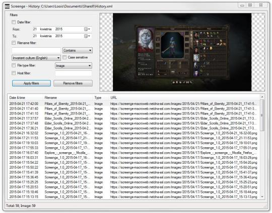Click the URL ending Screenge_1.0_2015-04-21_16-32-00.png
The height and width of the screenshot is (213, 272).
184,133
